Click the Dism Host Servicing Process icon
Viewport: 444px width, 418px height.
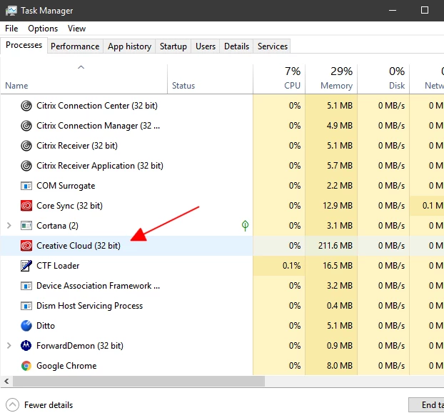(26, 306)
